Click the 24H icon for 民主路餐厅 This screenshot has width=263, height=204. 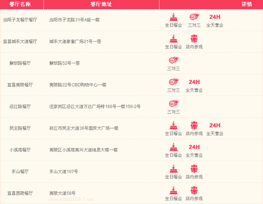tap(215, 125)
